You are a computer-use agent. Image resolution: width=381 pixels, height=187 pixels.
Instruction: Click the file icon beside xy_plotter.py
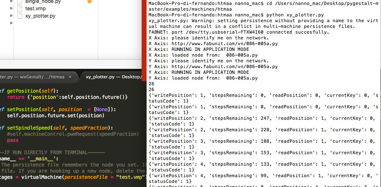[x=21, y=16]
